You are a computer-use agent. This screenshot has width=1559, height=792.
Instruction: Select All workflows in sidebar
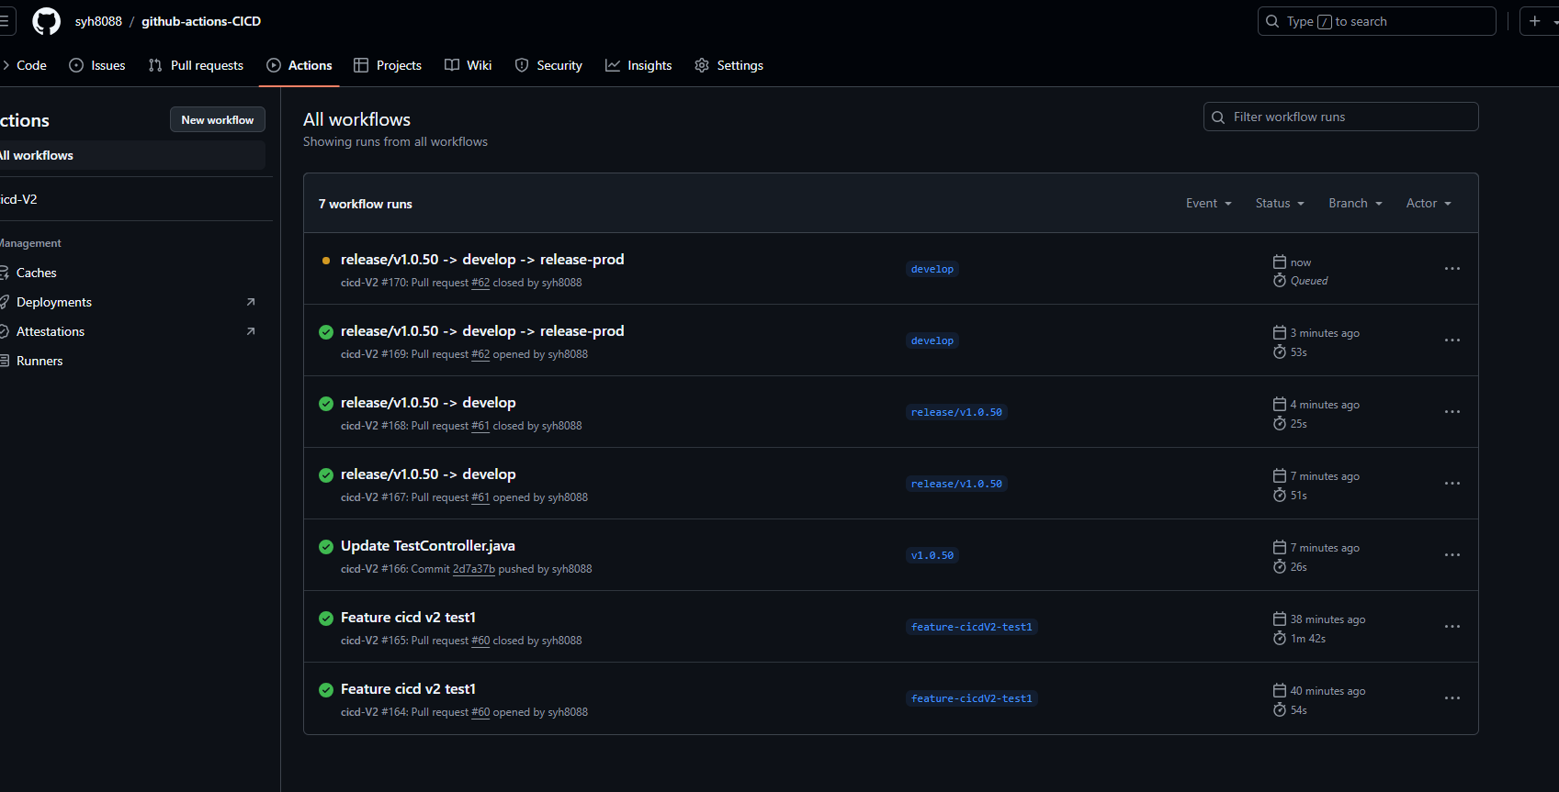(x=132, y=155)
